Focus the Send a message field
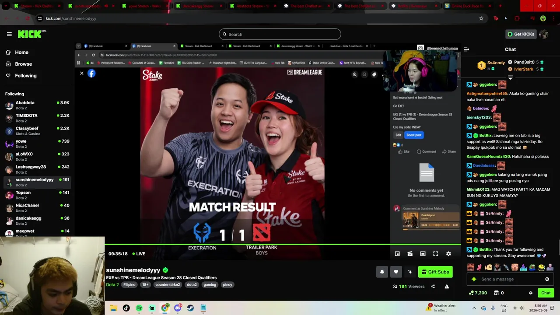 [x=510, y=279]
